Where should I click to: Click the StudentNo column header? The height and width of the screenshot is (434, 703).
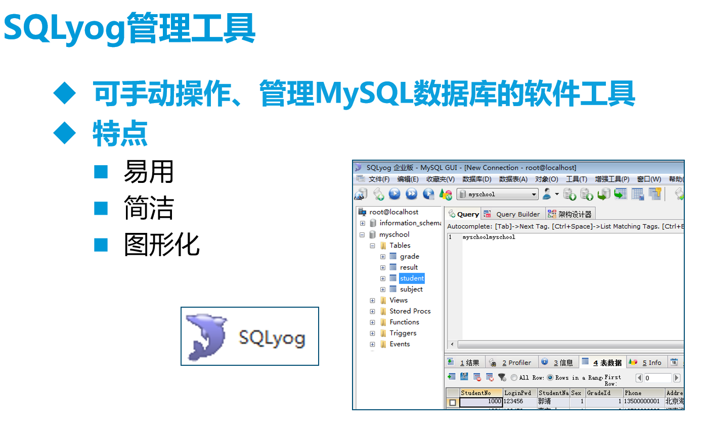pyautogui.click(x=481, y=393)
